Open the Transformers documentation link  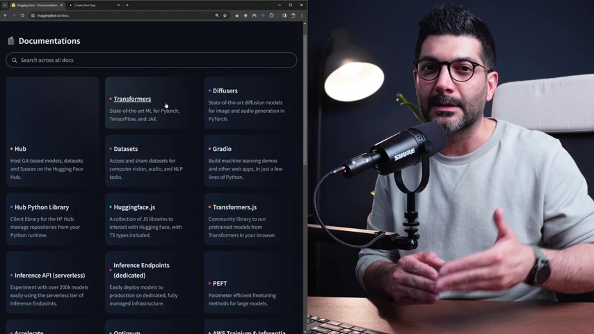[x=132, y=99]
